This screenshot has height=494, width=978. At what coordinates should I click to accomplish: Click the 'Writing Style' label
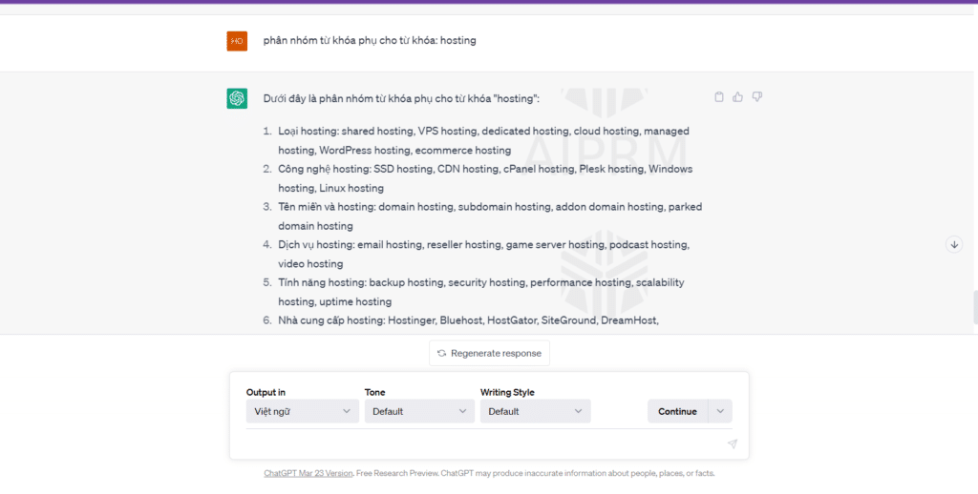pos(507,393)
